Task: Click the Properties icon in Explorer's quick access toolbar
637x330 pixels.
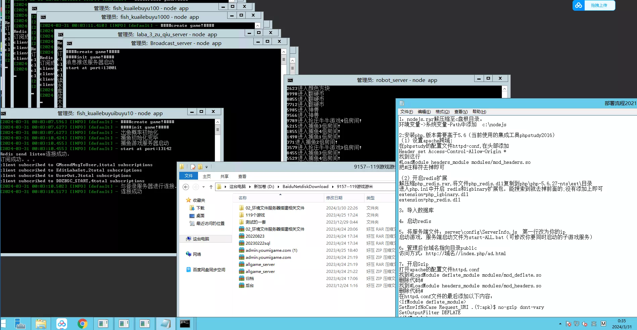Action: (x=193, y=167)
